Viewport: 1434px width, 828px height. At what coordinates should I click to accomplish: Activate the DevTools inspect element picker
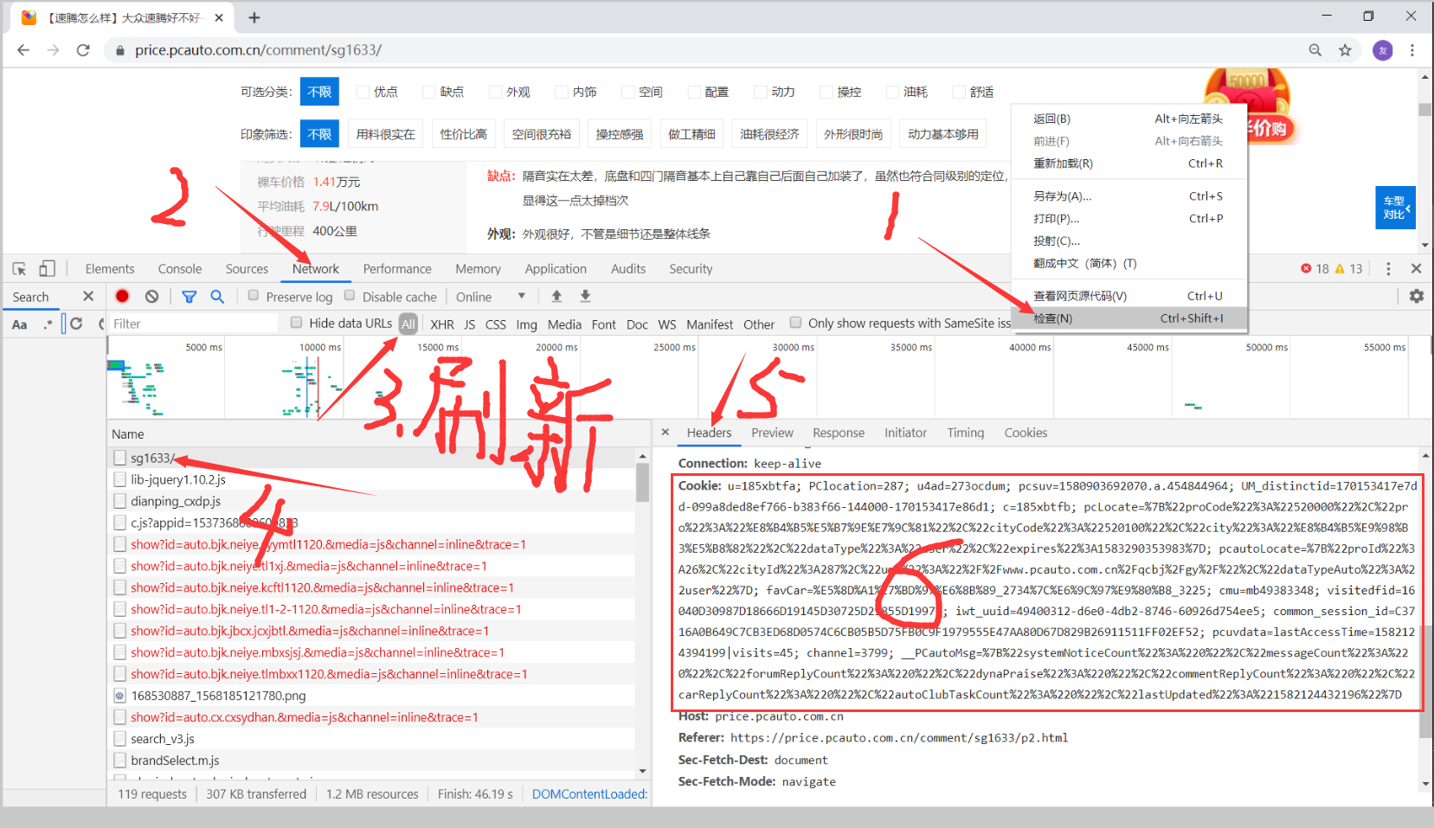tap(19, 269)
